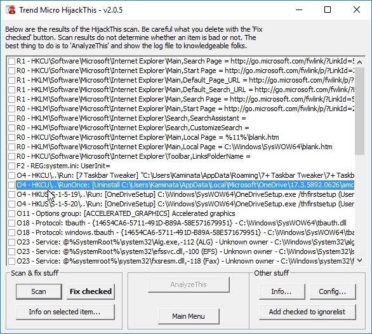The image size is (372, 334).
Task: Tick the LinksFolderName entry checkbox
Action: click(x=11, y=156)
